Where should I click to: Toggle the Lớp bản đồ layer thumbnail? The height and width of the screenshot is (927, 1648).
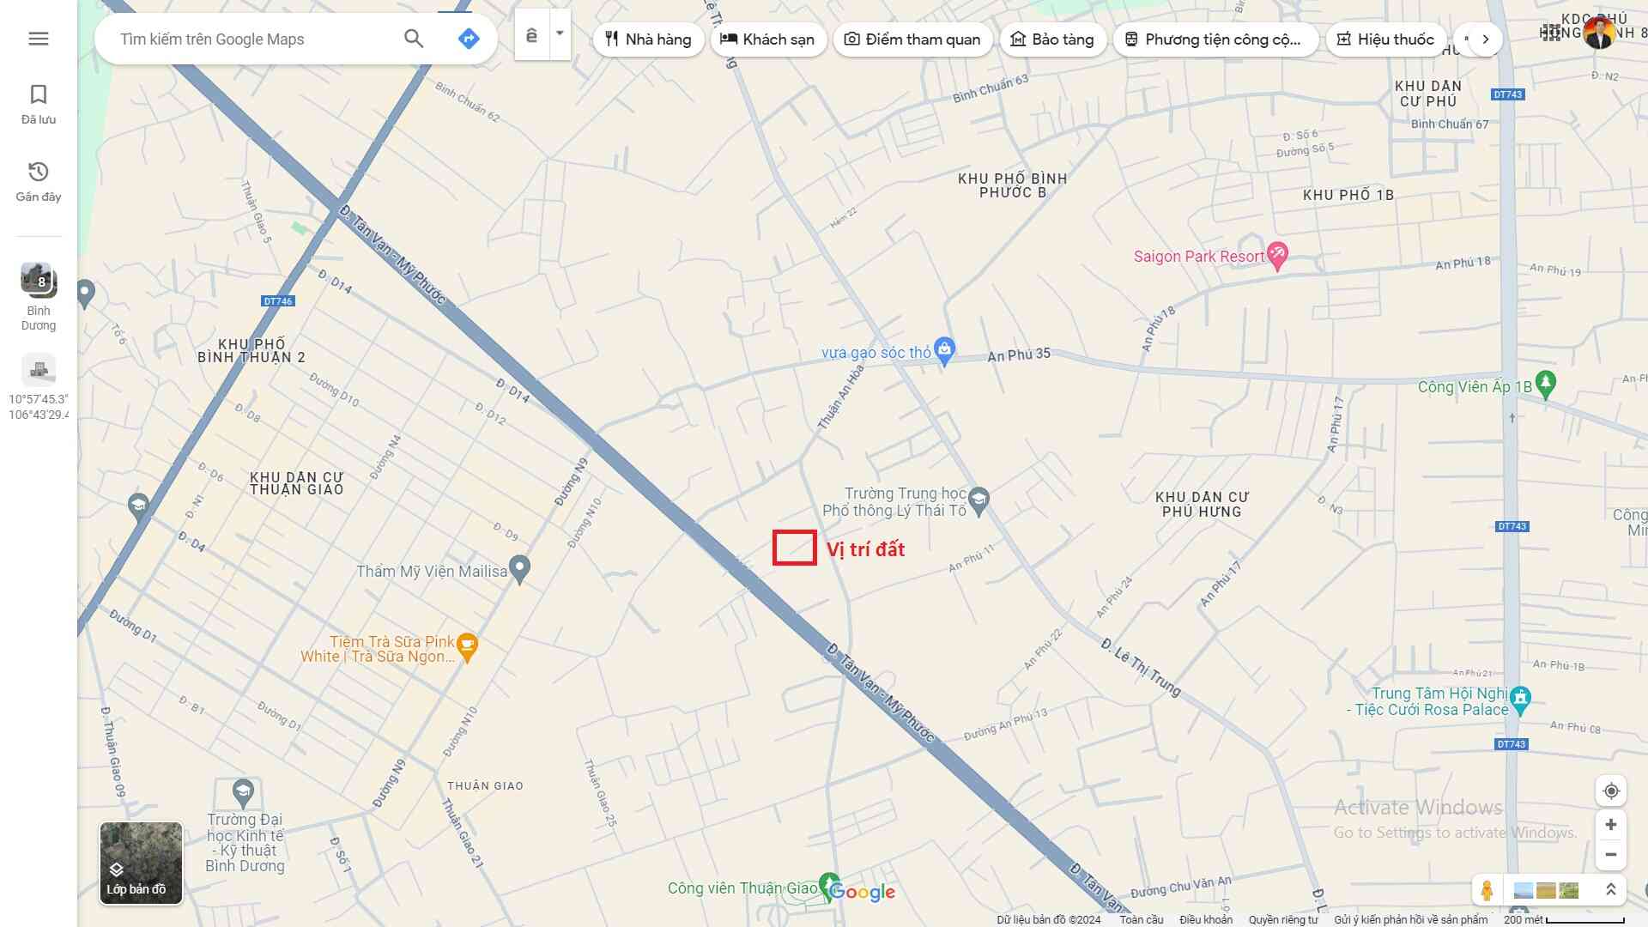point(141,863)
